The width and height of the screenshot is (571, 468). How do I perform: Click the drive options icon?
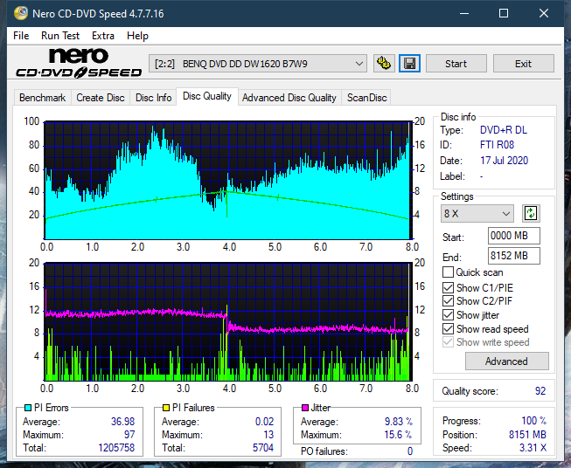384,64
